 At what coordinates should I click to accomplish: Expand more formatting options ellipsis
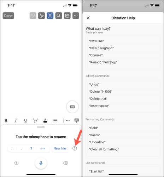(x=68, y=120)
